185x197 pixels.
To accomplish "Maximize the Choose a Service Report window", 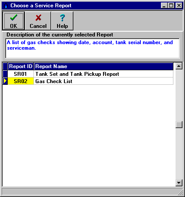I will point(171,6).
